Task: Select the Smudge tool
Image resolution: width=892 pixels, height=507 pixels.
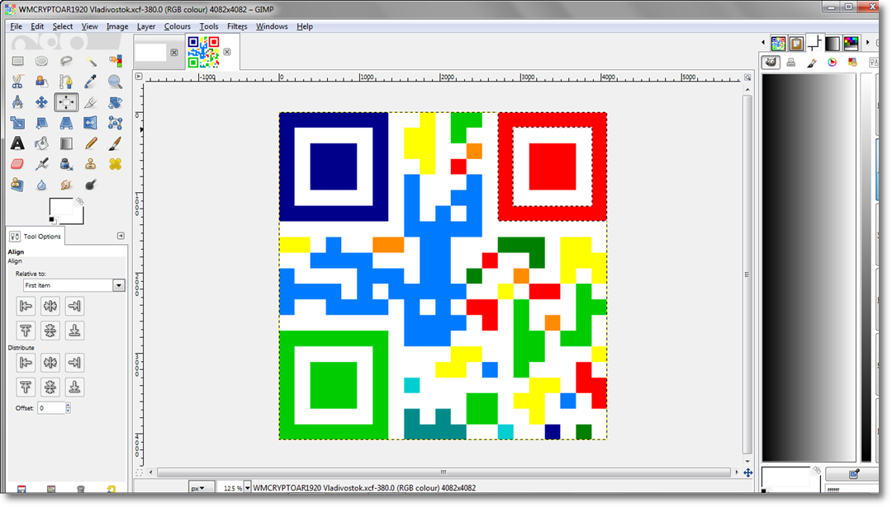Action: (66, 185)
